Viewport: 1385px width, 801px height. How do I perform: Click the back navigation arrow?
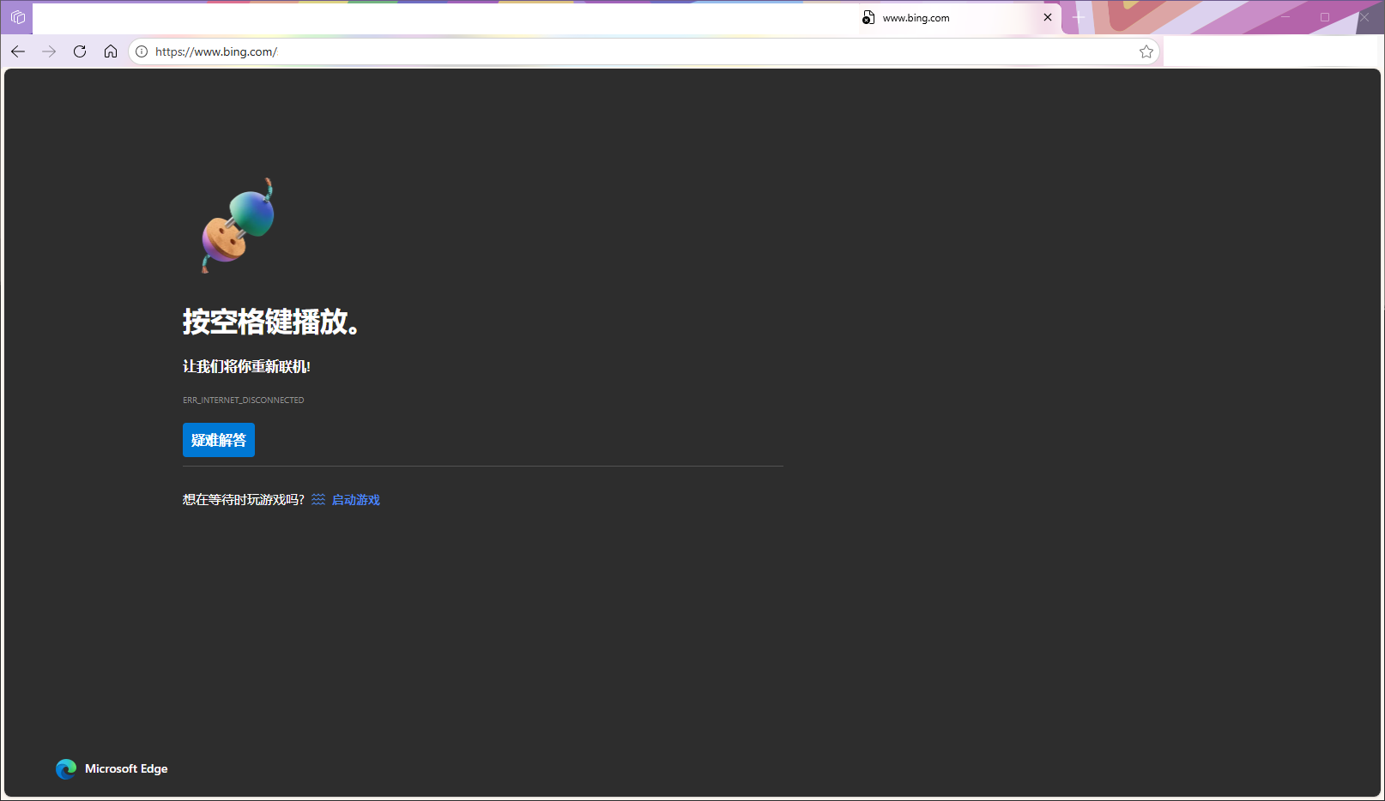click(18, 51)
